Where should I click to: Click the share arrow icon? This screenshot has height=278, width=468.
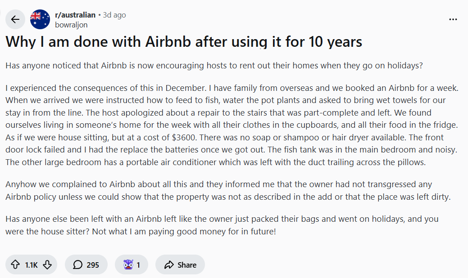pos(169,265)
